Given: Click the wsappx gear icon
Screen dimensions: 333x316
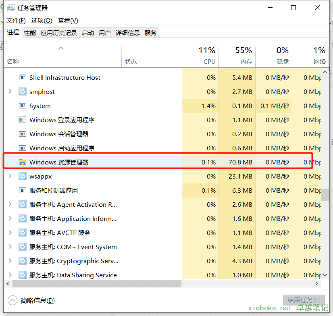Looking at the screenshot, I should (23, 177).
